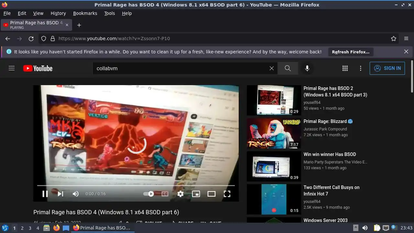Go to the YouTube home logo
Screen dimensions: 414x233
click(x=38, y=68)
